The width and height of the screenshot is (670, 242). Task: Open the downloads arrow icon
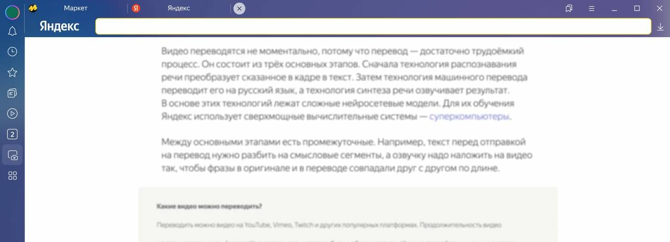pyautogui.click(x=660, y=27)
